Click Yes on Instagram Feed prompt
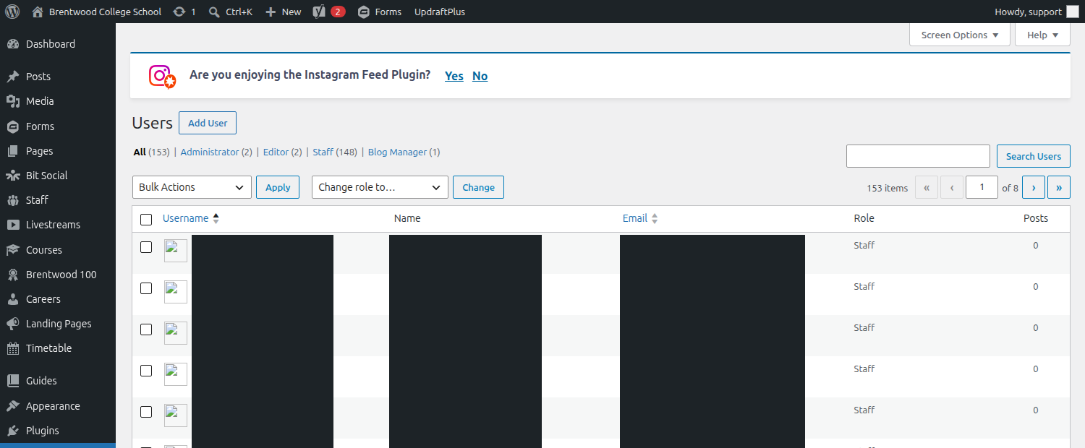 pyautogui.click(x=454, y=76)
